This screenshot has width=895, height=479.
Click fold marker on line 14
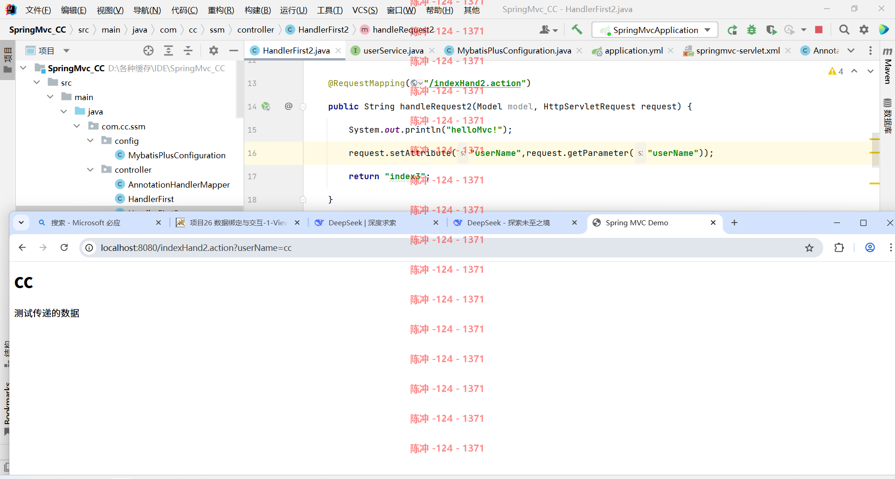pyautogui.click(x=303, y=107)
